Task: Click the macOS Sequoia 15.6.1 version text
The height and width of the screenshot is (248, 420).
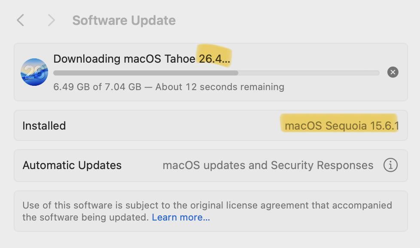Action: (341, 126)
